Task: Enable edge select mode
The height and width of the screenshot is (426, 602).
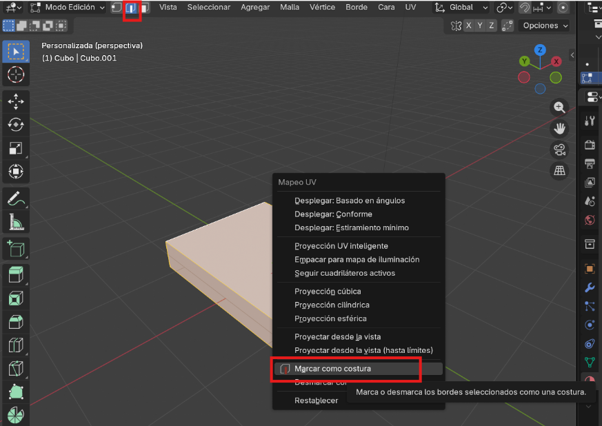Action: pos(131,8)
